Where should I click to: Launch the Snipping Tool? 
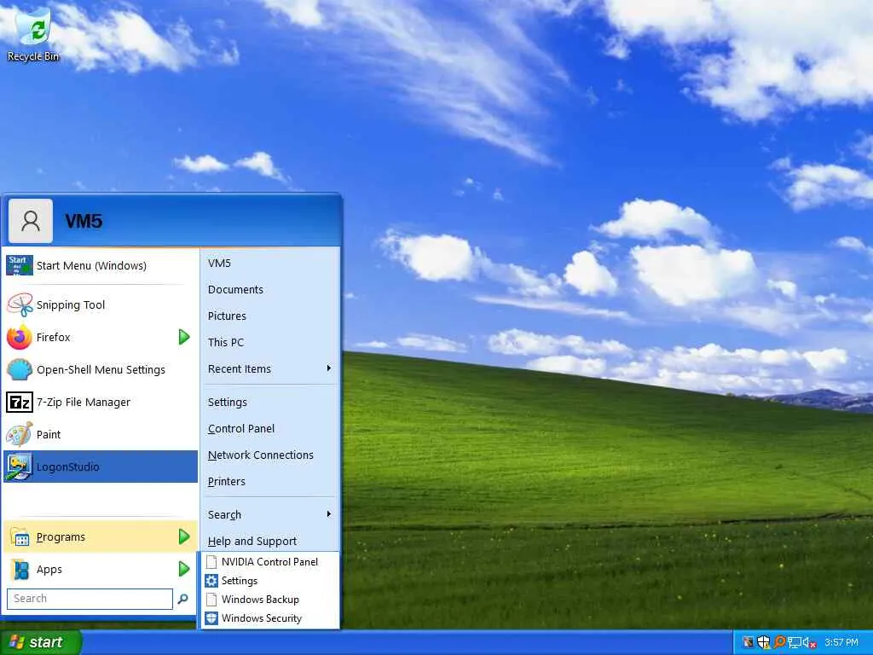[x=101, y=304]
